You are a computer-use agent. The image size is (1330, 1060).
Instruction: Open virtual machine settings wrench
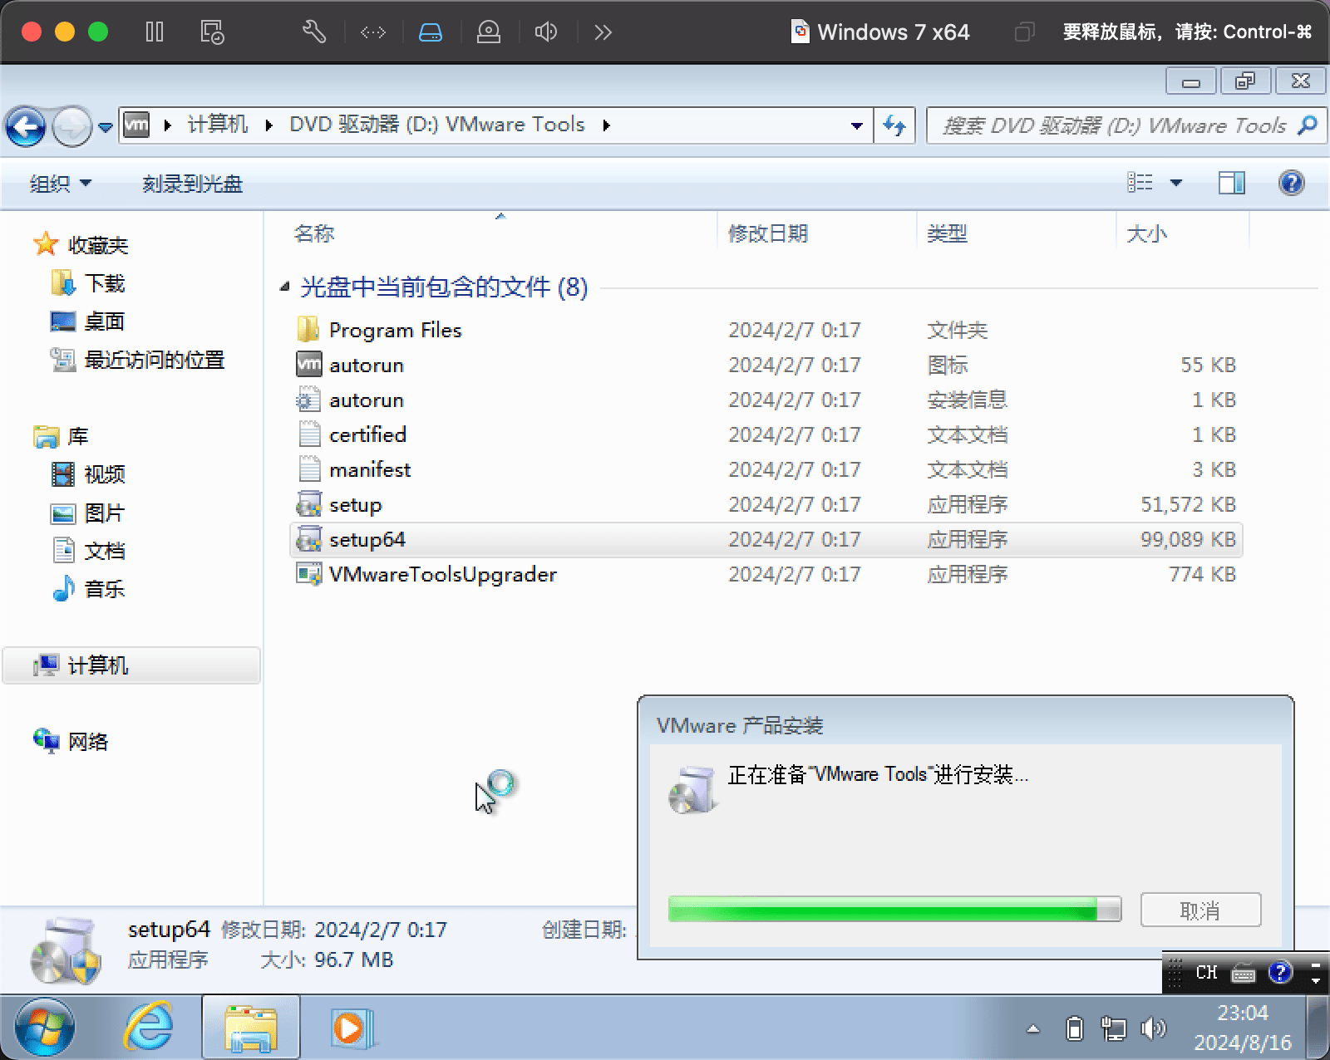point(314,32)
